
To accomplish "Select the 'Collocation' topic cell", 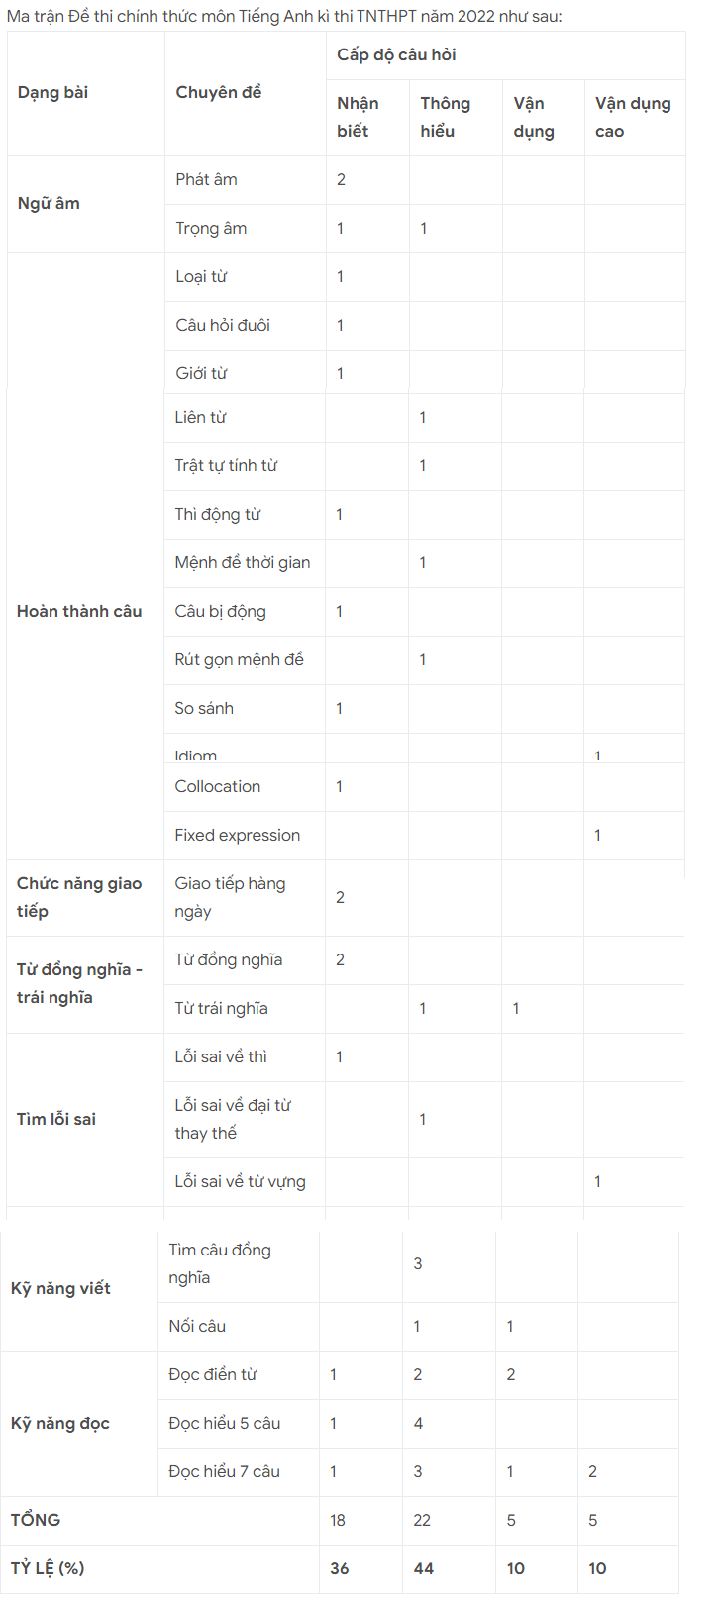I will tap(218, 787).
